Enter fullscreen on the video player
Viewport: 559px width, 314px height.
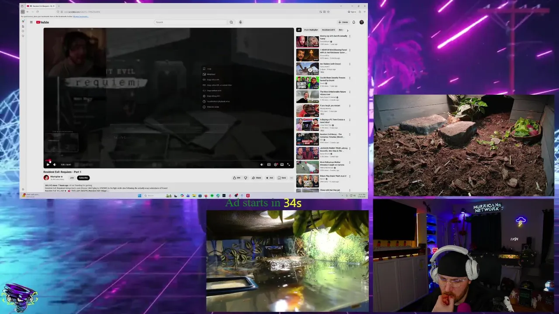289,164
